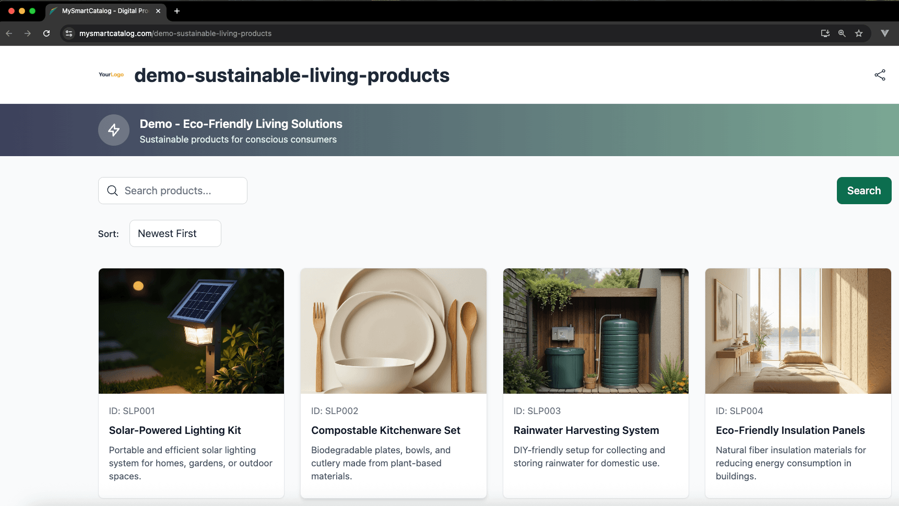
Task: Click the Eco-Friendly Insulation Panels title
Action: [790, 430]
